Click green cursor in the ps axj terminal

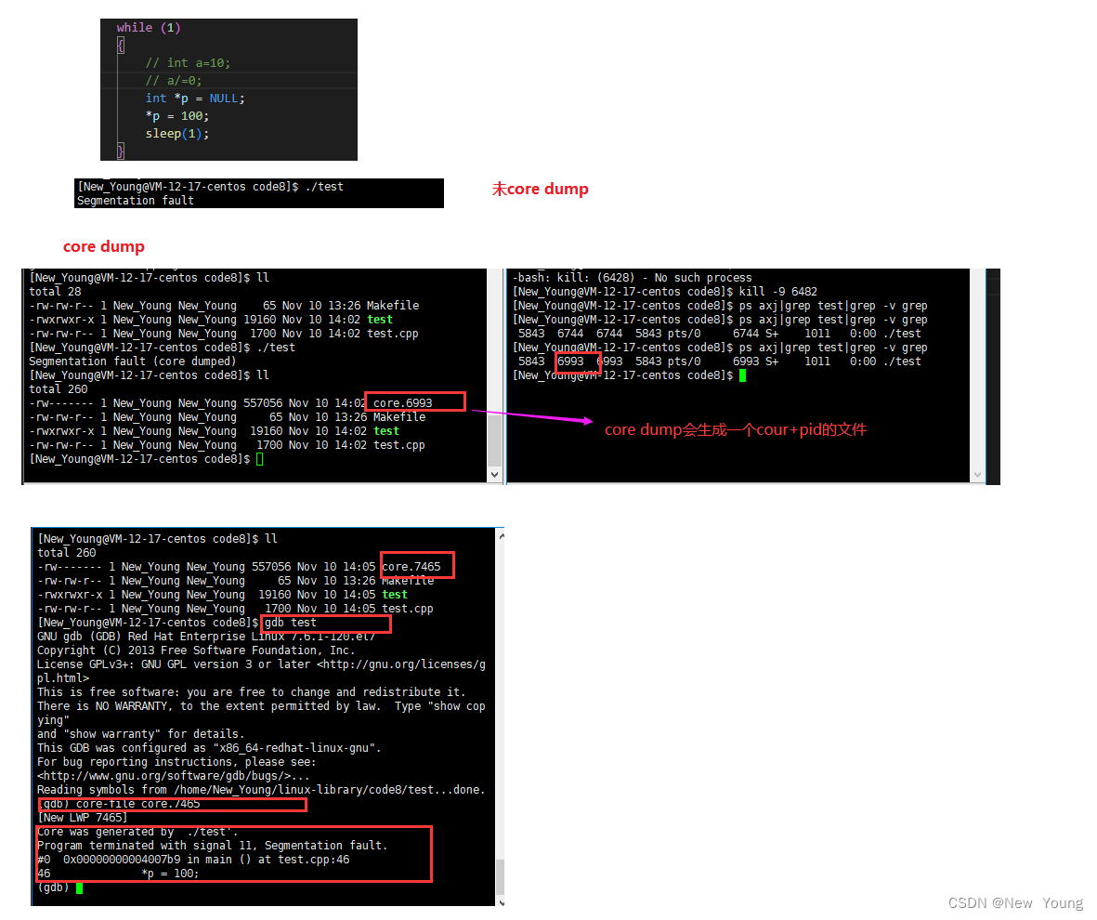coord(742,375)
